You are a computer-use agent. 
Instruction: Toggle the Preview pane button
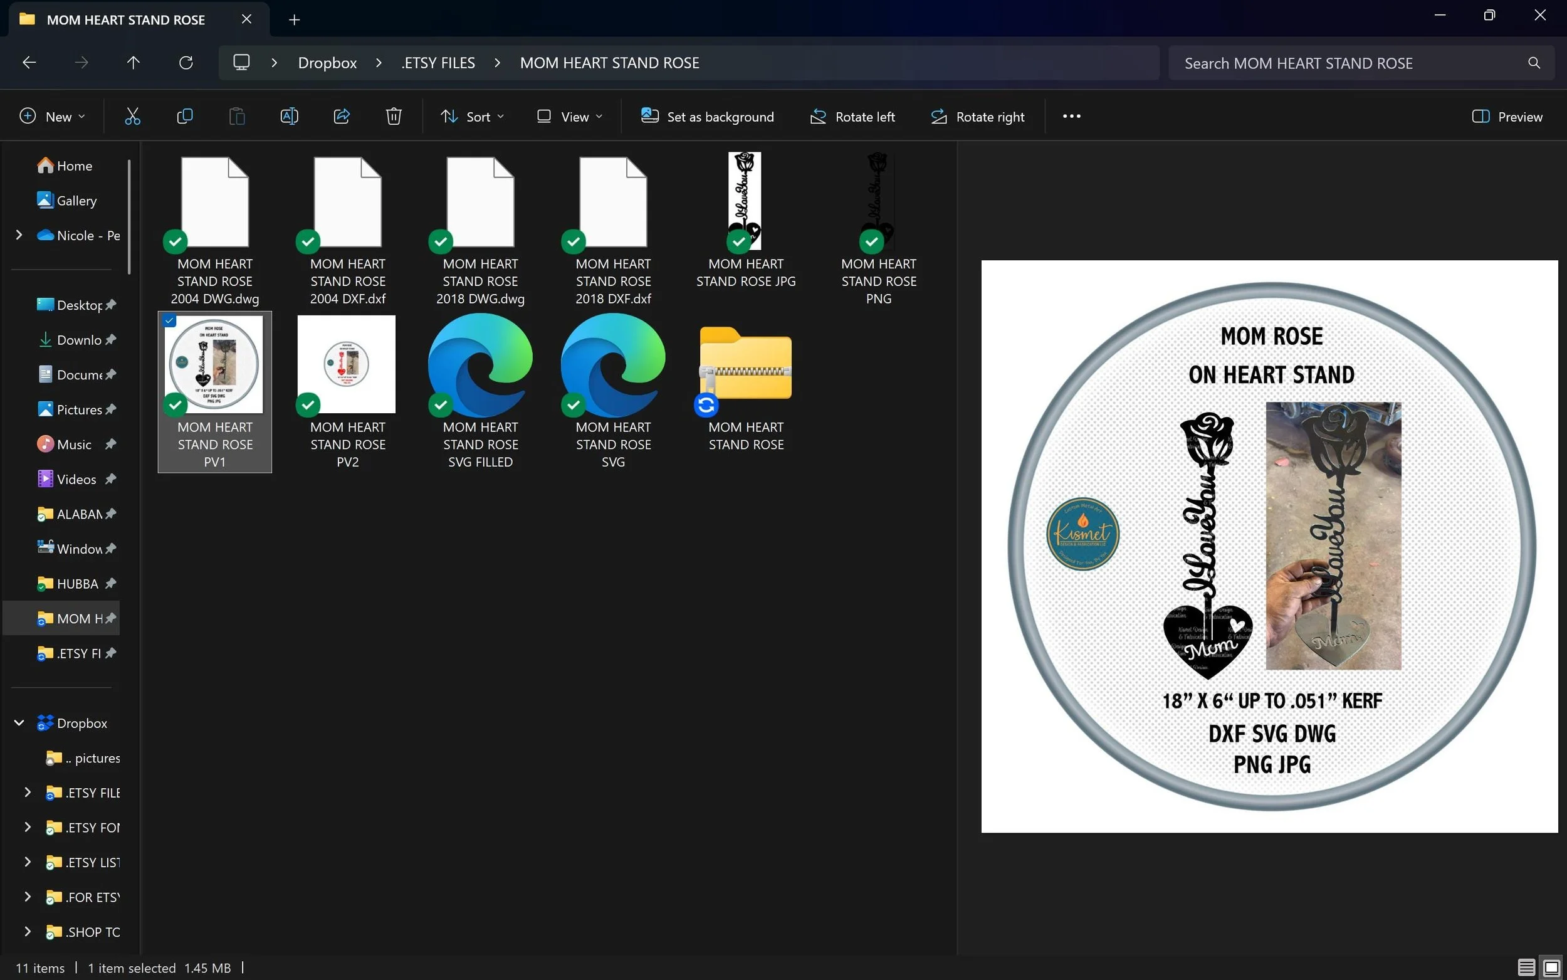(x=1507, y=117)
